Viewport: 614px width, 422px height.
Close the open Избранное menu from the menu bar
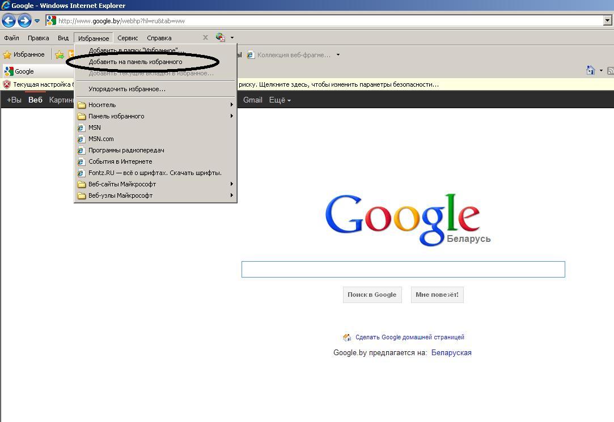[x=94, y=38]
